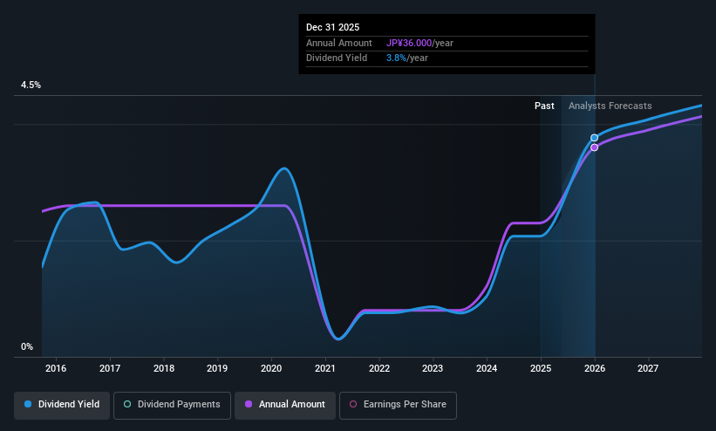Click the 2023 x-axis year label

pyautogui.click(x=433, y=368)
